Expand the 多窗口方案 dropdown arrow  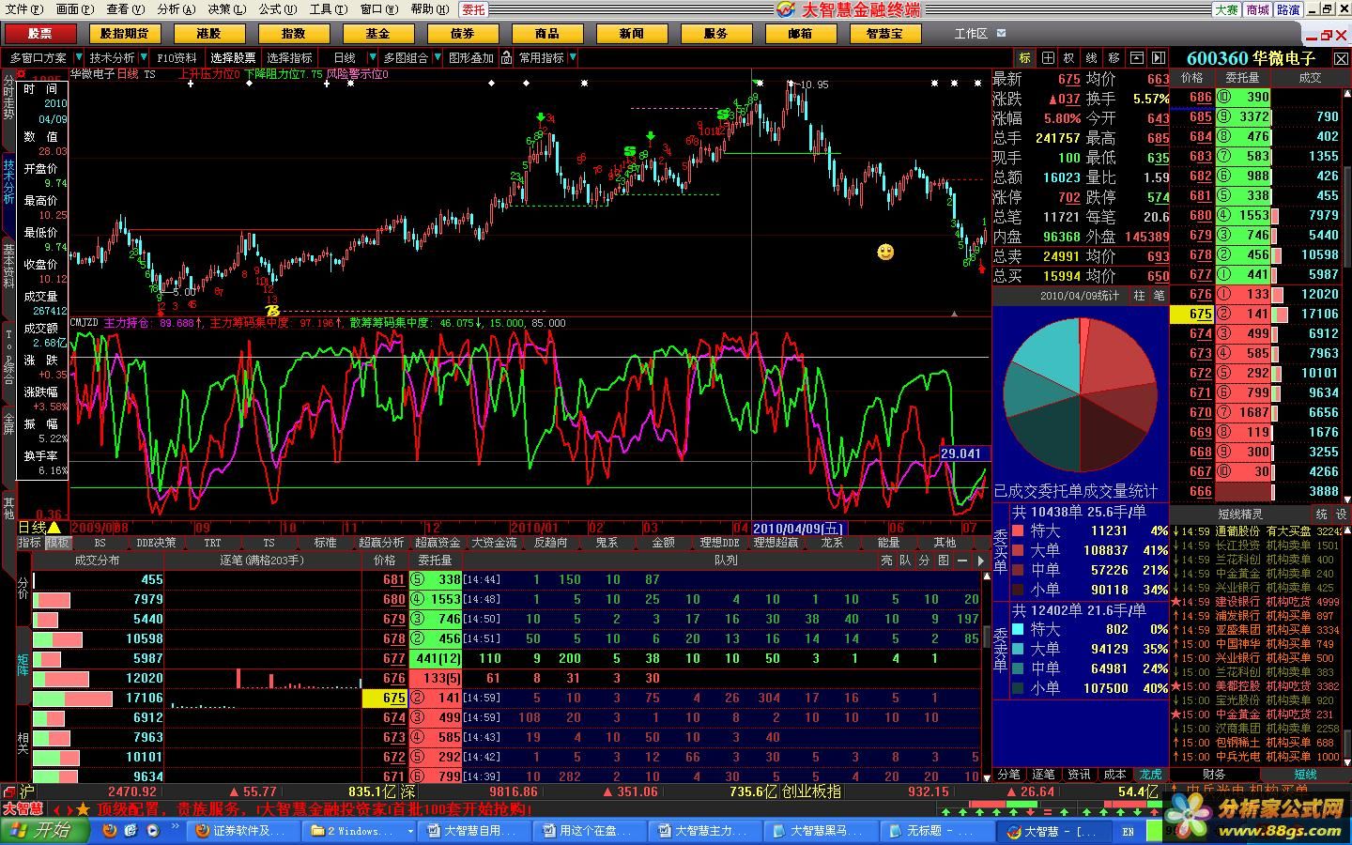click(x=77, y=57)
